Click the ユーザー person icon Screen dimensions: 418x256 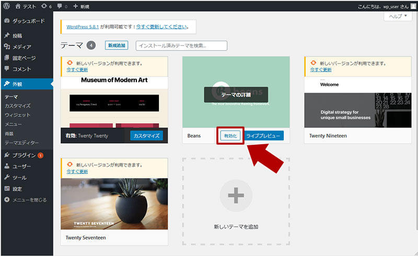coord(7,166)
